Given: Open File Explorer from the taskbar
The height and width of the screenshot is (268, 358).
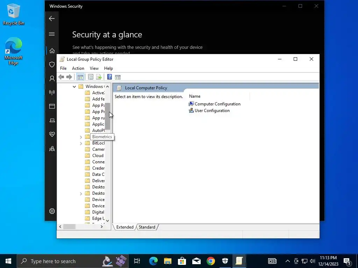Looking at the screenshot, I should click(x=167, y=261).
